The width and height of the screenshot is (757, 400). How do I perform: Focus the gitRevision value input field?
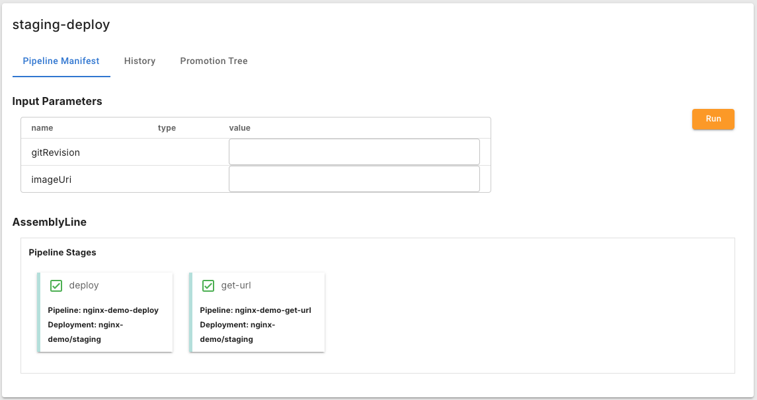pos(354,152)
